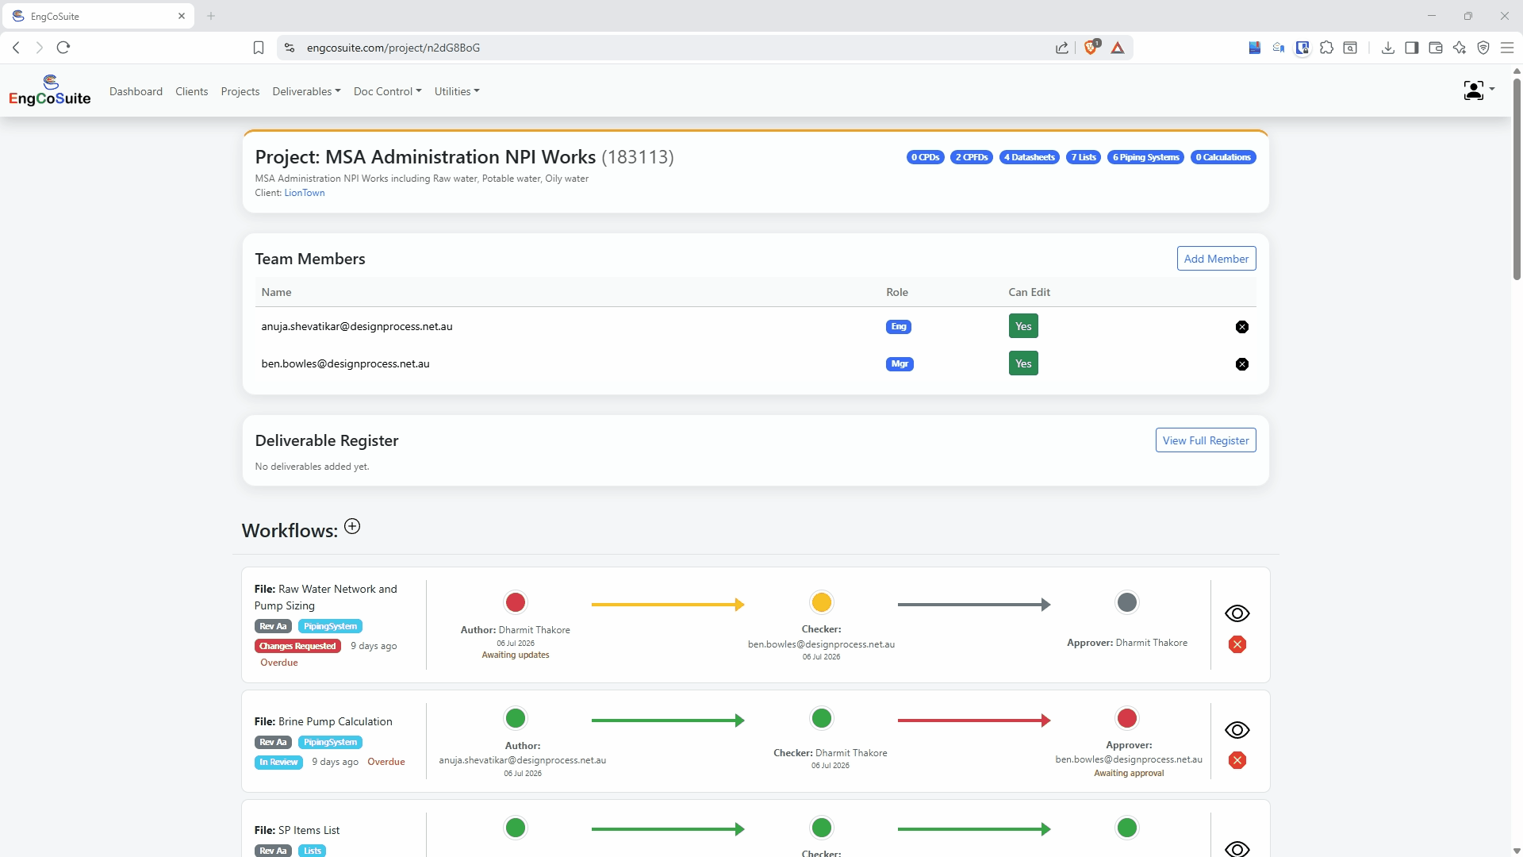
Task: Click the Add Member button
Action: pyautogui.click(x=1216, y=259)
